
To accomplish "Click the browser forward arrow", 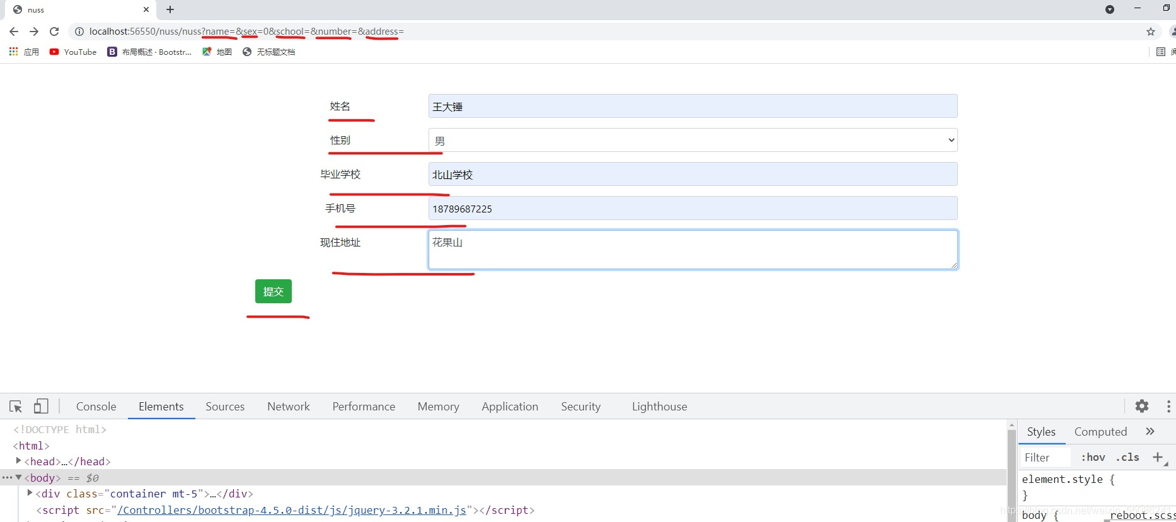I will (x=34, y=32).
